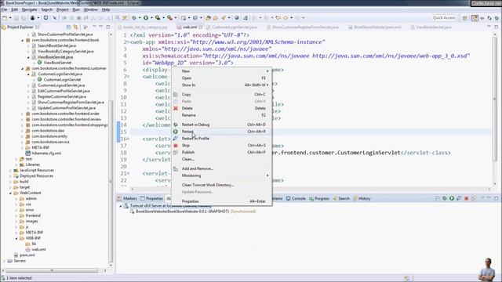Click the web browser globe toolbar icon
The image size is (502, 282).
(x=237, y=18)
